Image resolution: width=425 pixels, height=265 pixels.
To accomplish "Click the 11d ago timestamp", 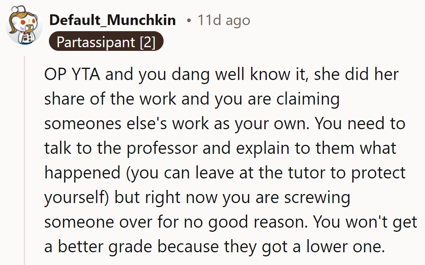I will pos(224,20).
